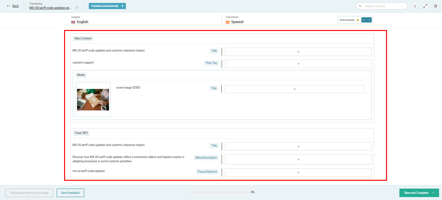
Task: Open settings gear icon
Action: click(x=435, y=6)
